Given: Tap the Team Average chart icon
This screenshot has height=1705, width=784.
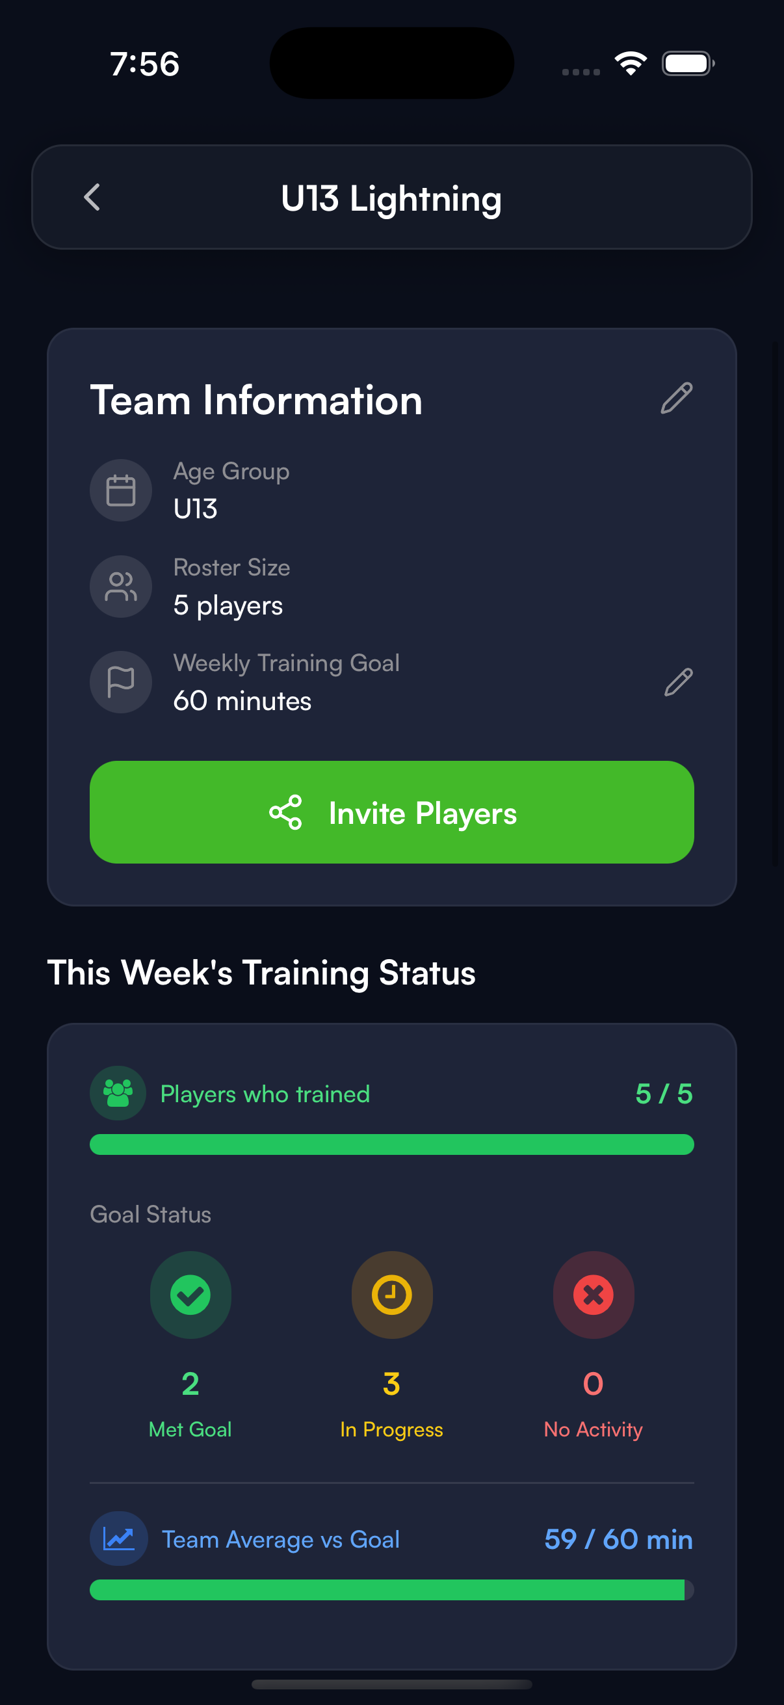Looking at the screenshot, I should coord(118,1539).
